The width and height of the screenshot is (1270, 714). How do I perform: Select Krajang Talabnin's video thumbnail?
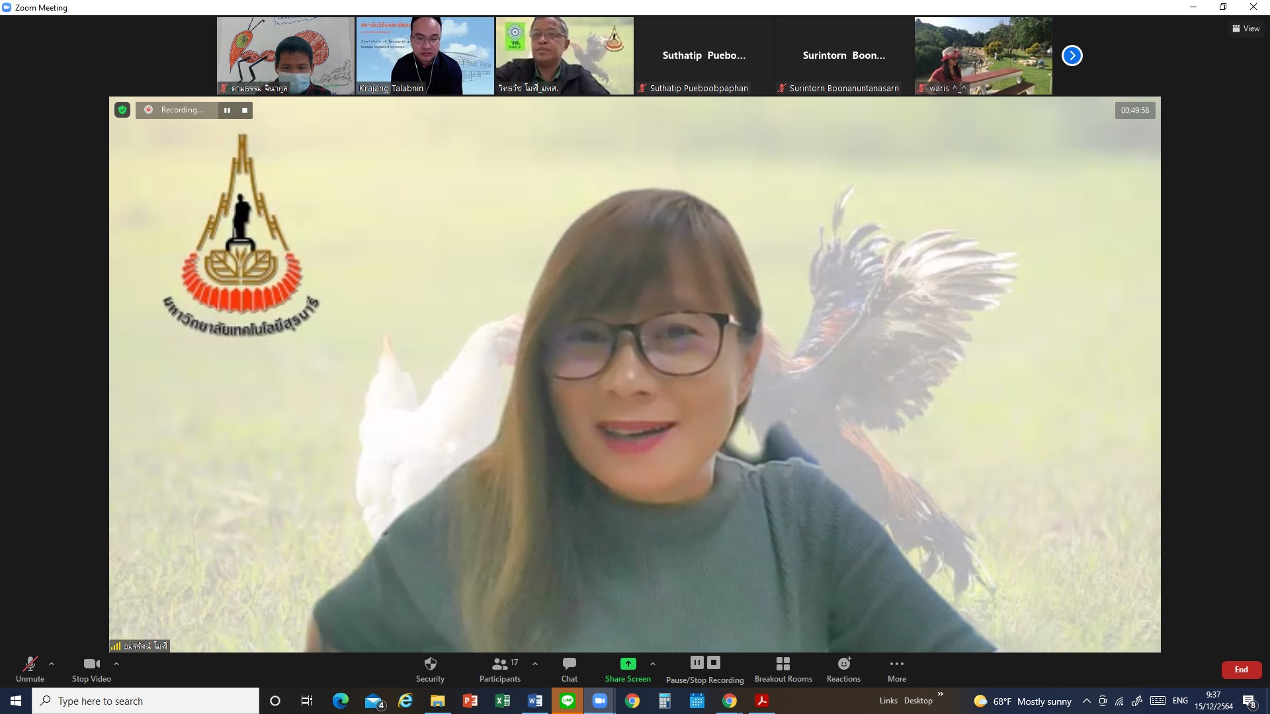click(425, 56)
